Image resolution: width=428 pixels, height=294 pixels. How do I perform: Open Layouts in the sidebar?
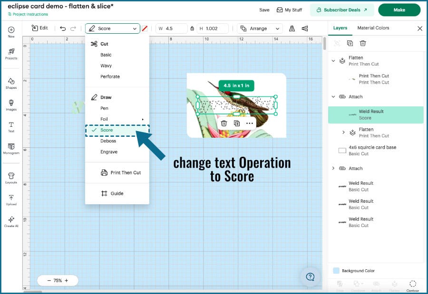pos(11,178)
